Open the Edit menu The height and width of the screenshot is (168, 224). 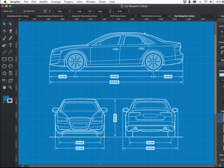[34, 2]
